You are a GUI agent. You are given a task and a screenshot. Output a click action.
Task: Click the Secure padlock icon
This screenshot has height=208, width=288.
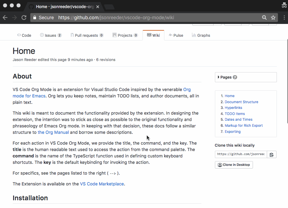[35, 18]
